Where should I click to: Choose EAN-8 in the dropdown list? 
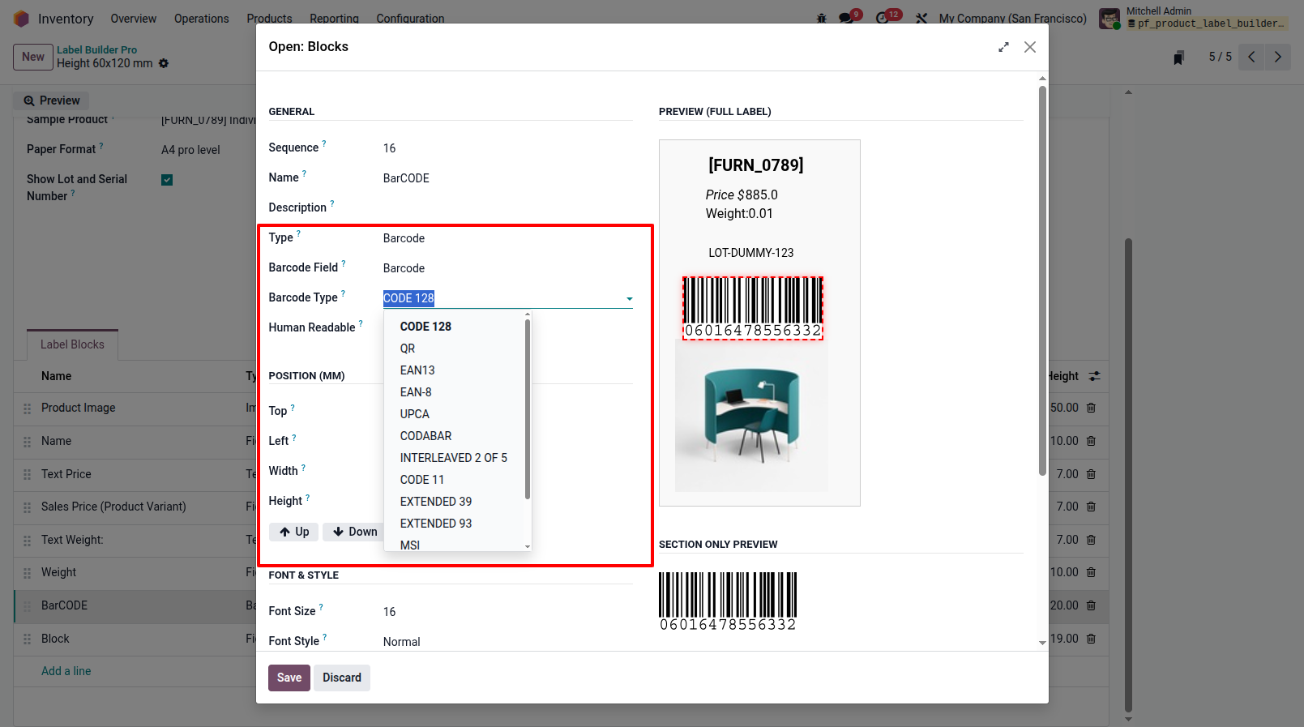click(x=416, y=392)
